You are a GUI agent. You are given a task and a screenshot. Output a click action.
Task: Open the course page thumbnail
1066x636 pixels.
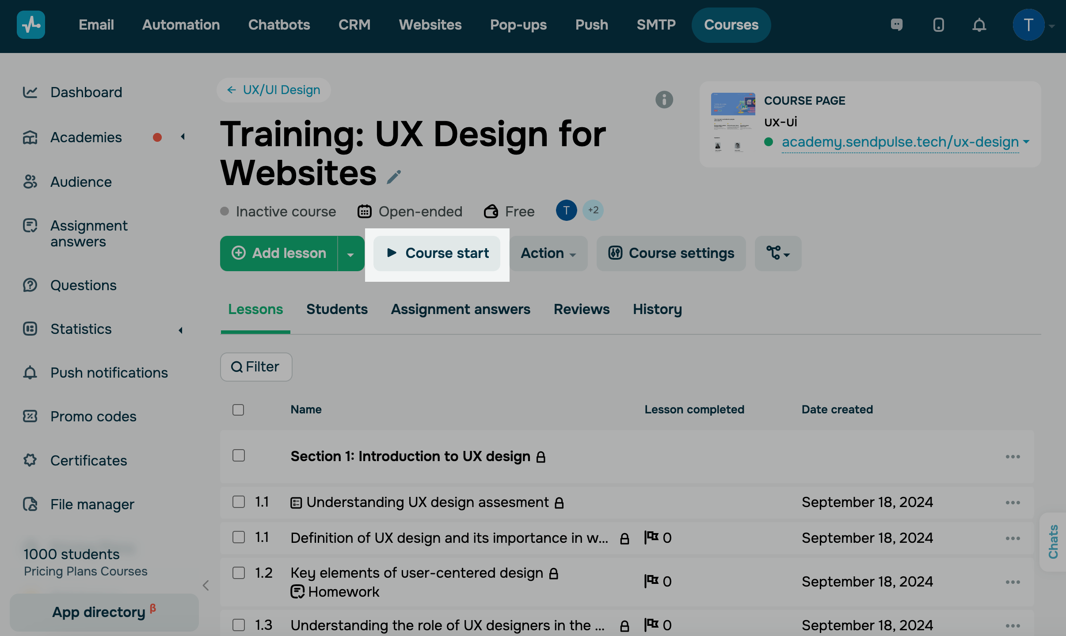(732, 123)
